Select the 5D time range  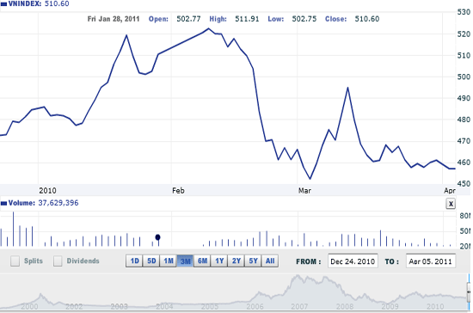click(151, 261)
